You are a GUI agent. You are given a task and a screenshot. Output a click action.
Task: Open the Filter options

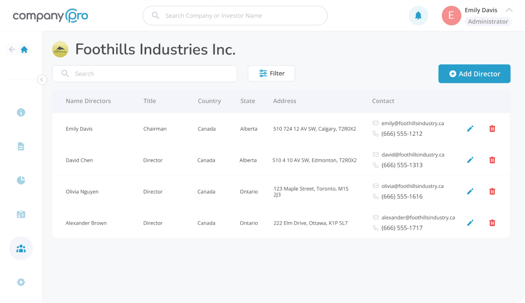pos(271,73)
